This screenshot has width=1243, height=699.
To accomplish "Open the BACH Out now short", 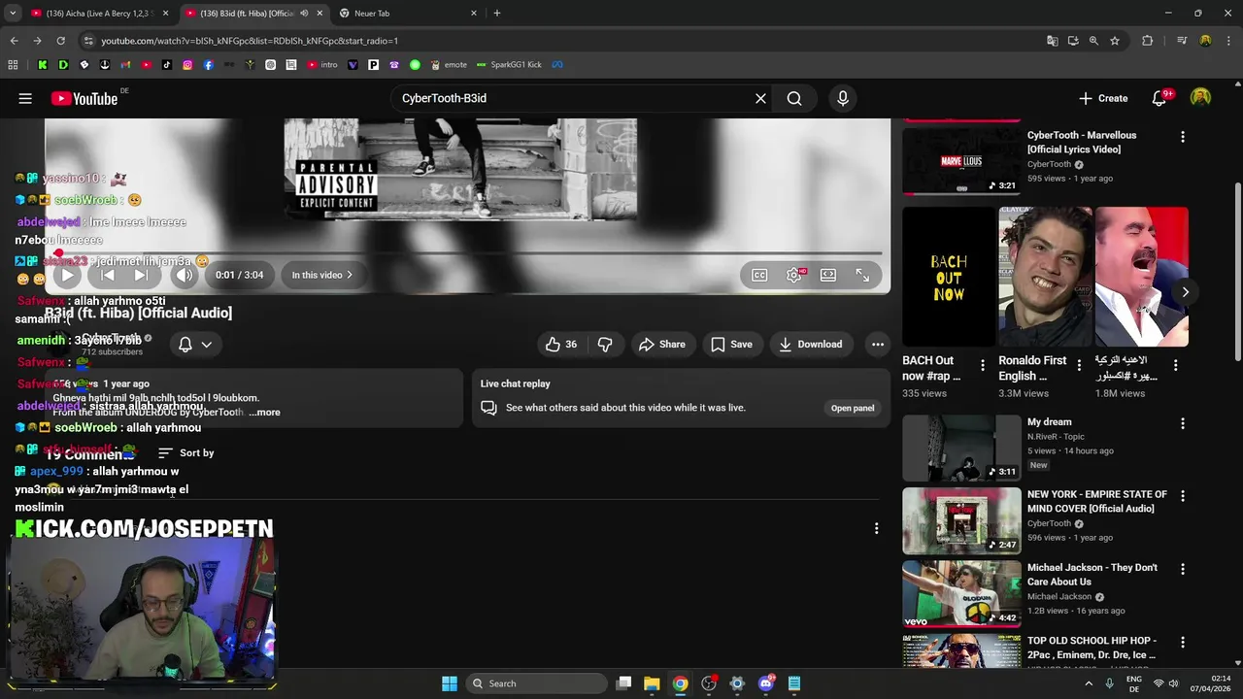I will pyautogui.click(x=949, y=277).
